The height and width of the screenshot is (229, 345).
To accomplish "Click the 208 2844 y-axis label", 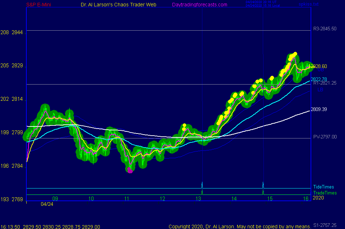I will pyautogui.click(x=12, y=32).
